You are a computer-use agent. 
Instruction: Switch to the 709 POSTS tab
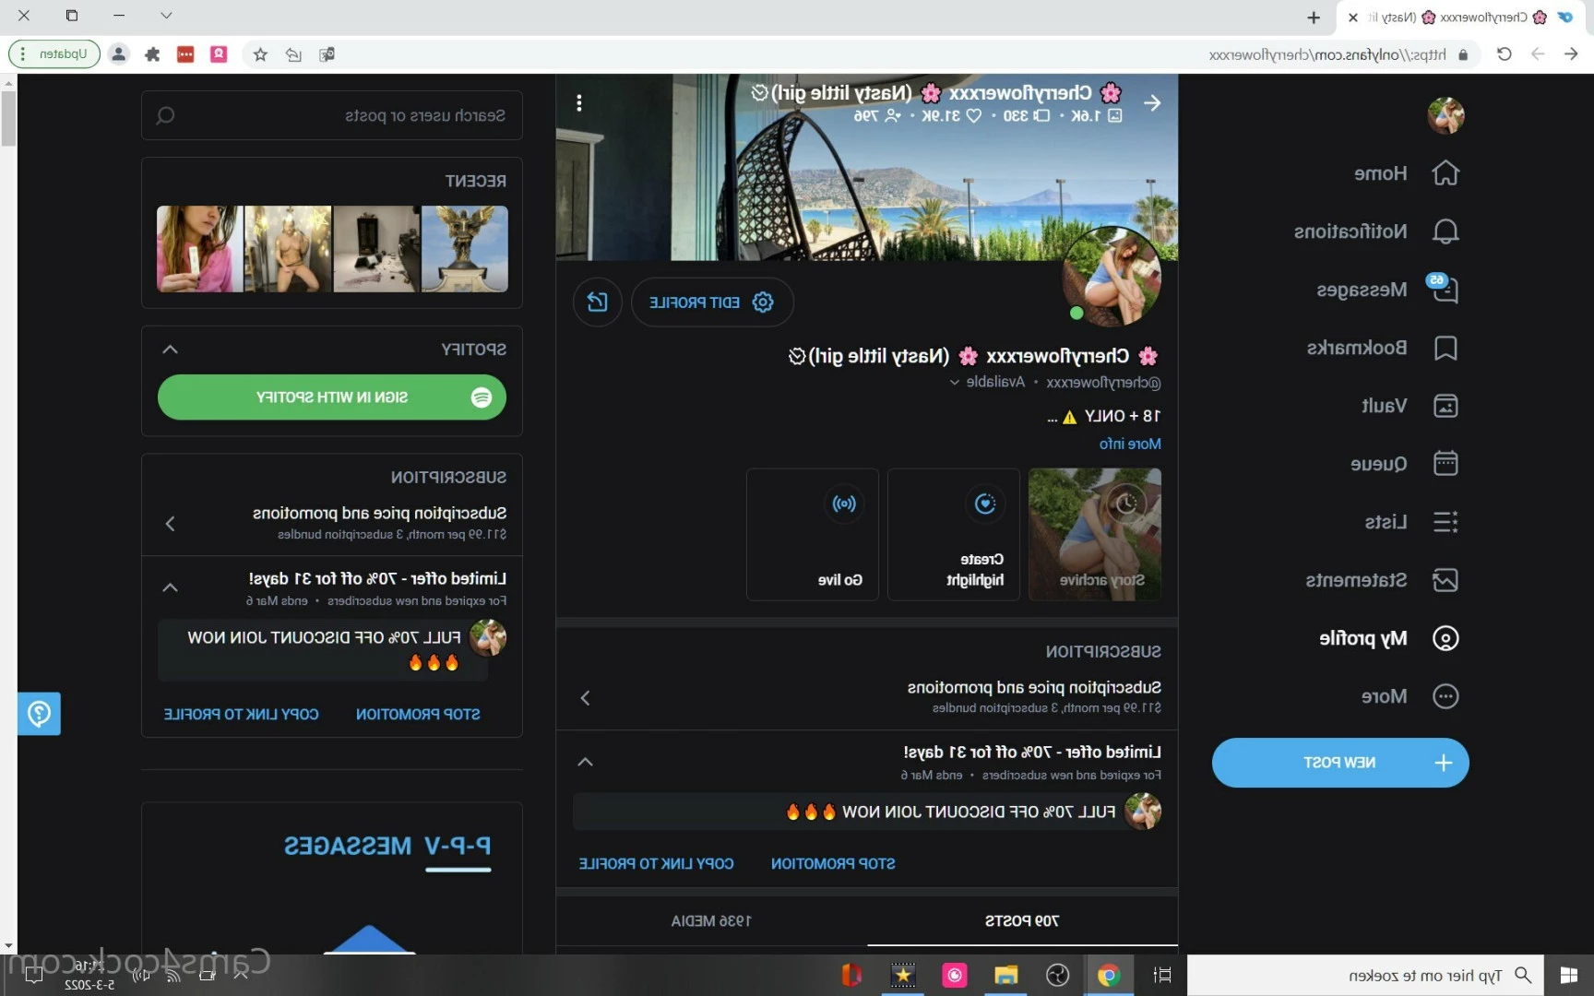[x=1022, y=920]
